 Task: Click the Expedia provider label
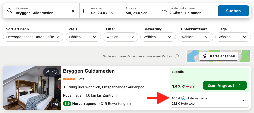pos(178,72)
